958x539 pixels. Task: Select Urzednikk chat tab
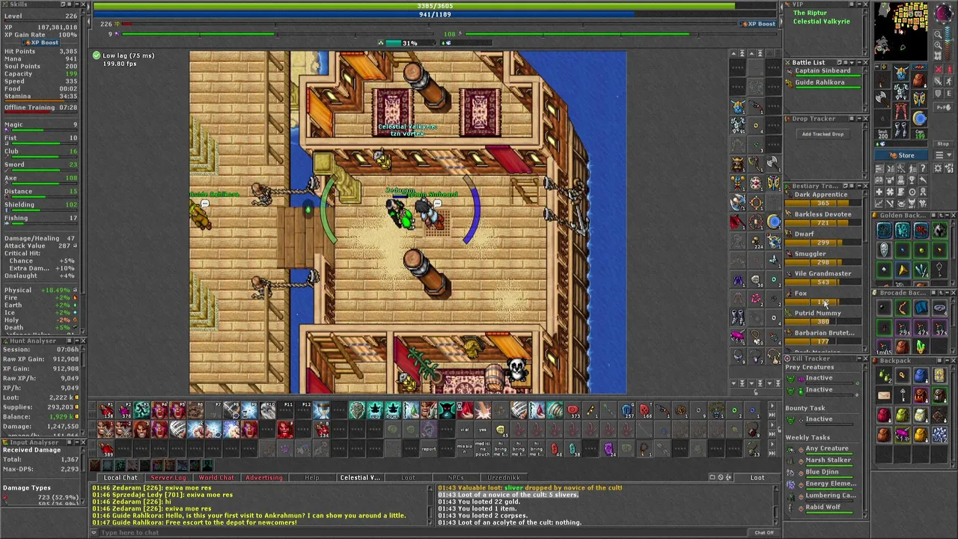tap(504, 478)
